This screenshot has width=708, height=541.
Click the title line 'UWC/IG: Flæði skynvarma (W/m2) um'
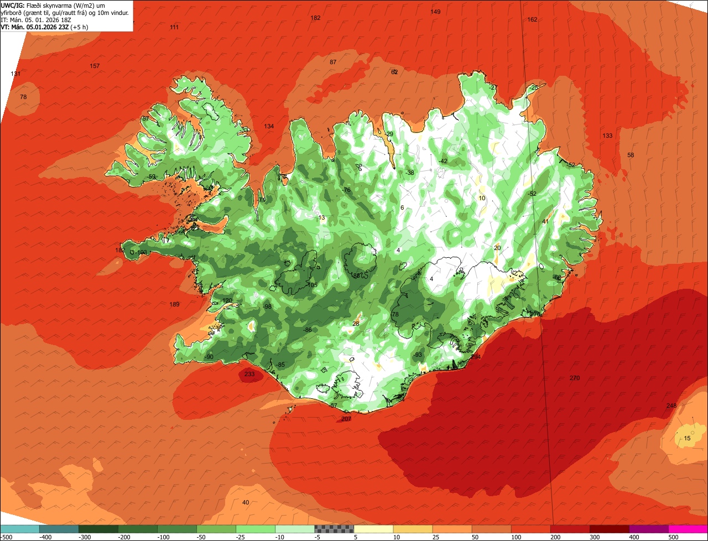[53, 4]
